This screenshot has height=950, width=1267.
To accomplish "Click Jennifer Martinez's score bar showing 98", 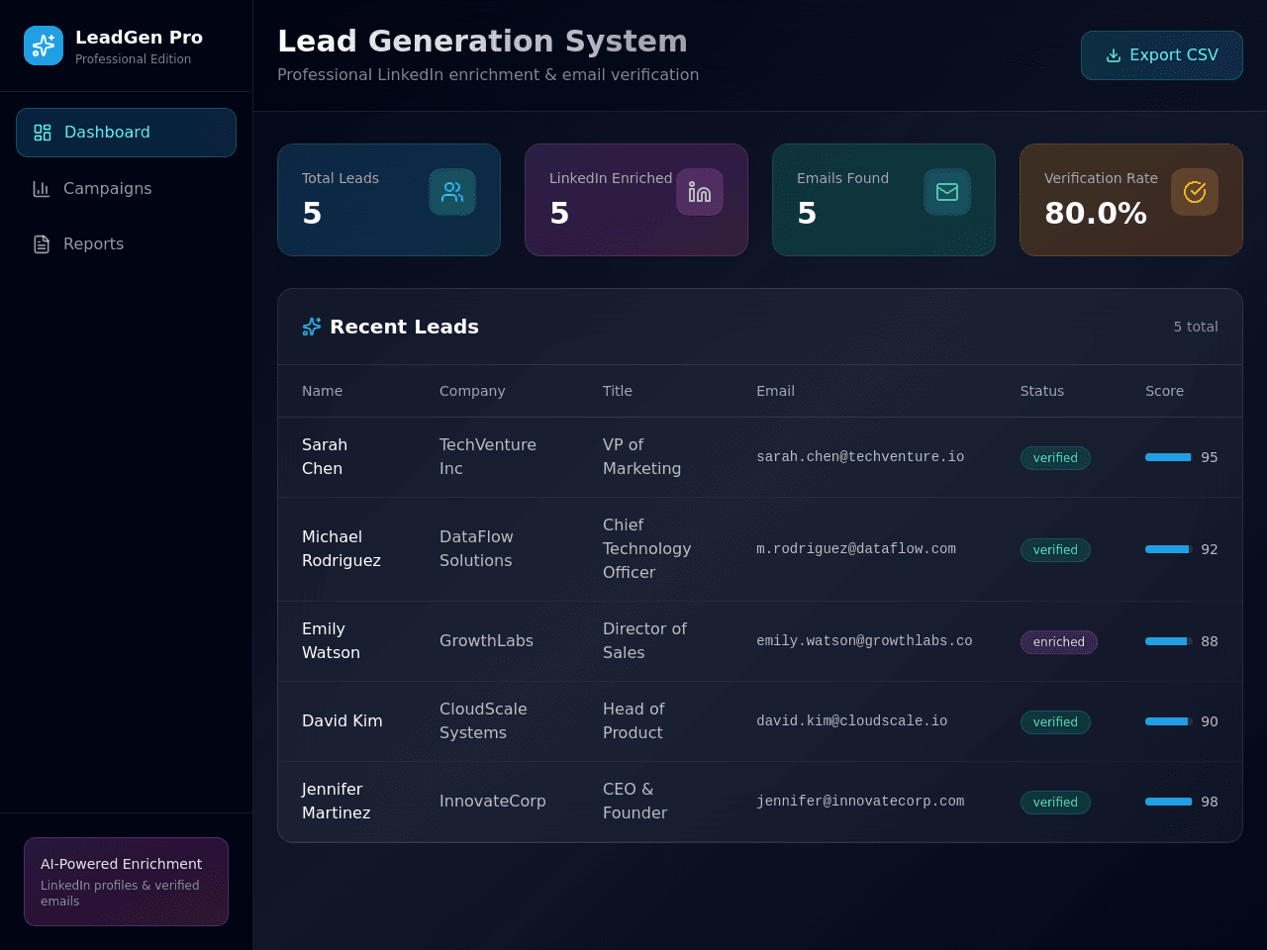I will (x=1169, y=802).
